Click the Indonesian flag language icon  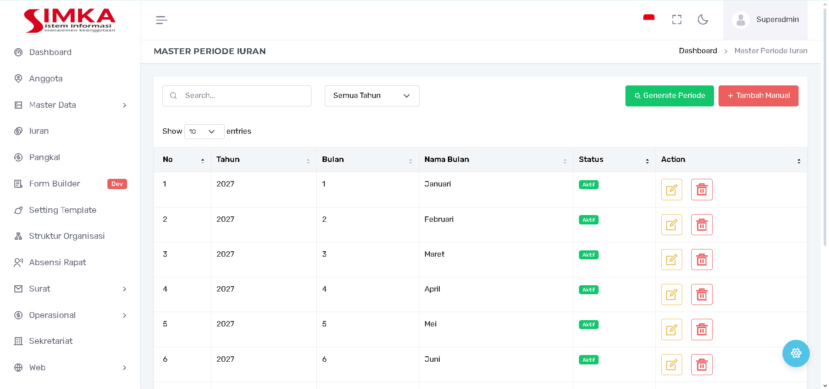[x=649, y=18]
